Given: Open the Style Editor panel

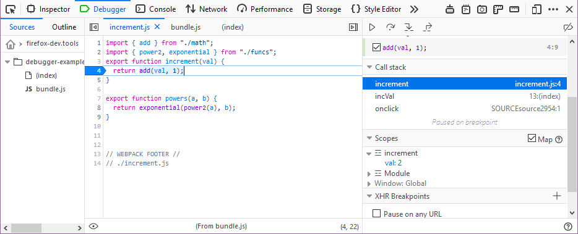Looking at the screenshot, I should coord(376,9).
